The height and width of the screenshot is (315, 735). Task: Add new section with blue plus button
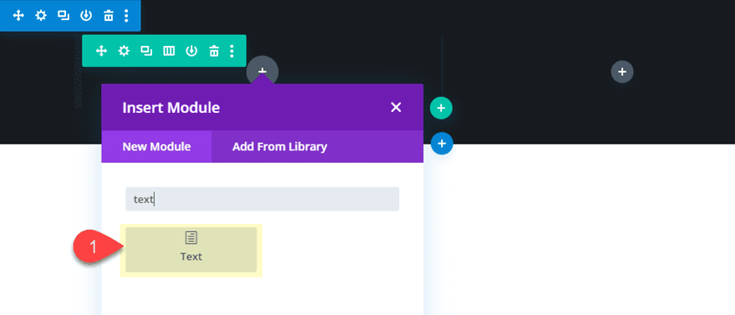pos(441,144)
